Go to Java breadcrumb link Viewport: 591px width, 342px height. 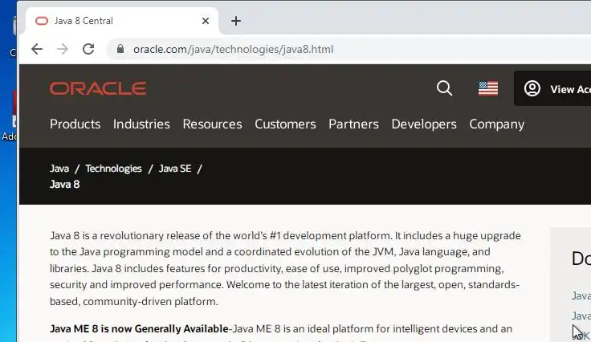click(59, 169)
